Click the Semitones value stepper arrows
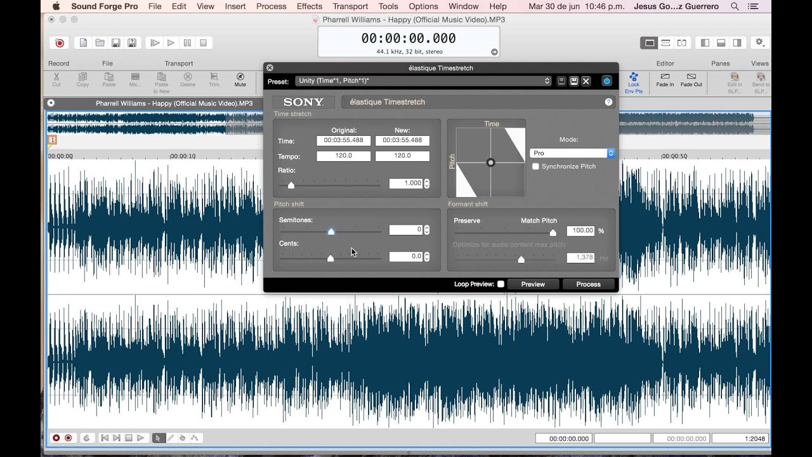 pyautogui.click(x=427, y=230)
